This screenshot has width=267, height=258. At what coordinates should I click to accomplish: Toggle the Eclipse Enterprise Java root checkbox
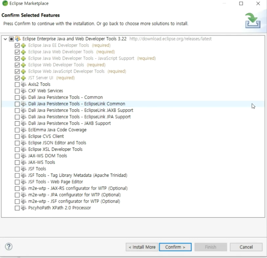tap(11, 39)
